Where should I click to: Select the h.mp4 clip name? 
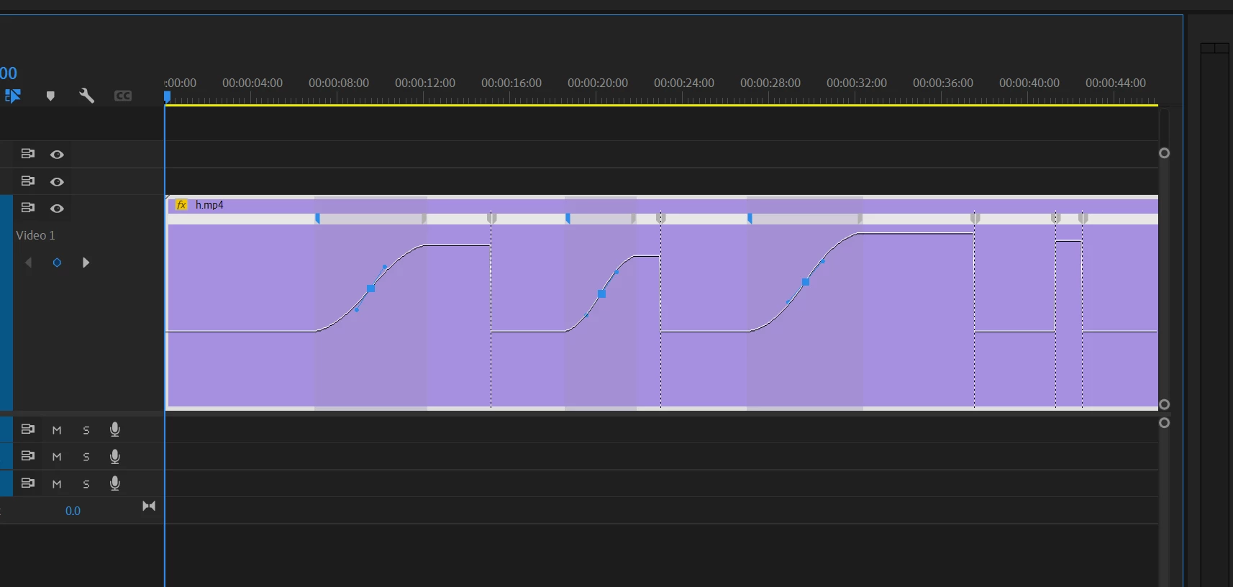tap(209, 205)
